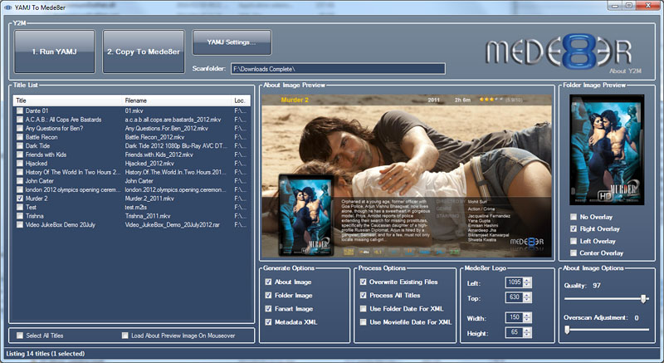The height and width of the screenshot is (363, 664).
Task: Enable Use Folder Date For XML
Action: (x=363, y=309)
